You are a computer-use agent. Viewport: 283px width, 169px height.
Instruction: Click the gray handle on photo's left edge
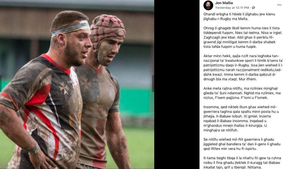(1, 84)
